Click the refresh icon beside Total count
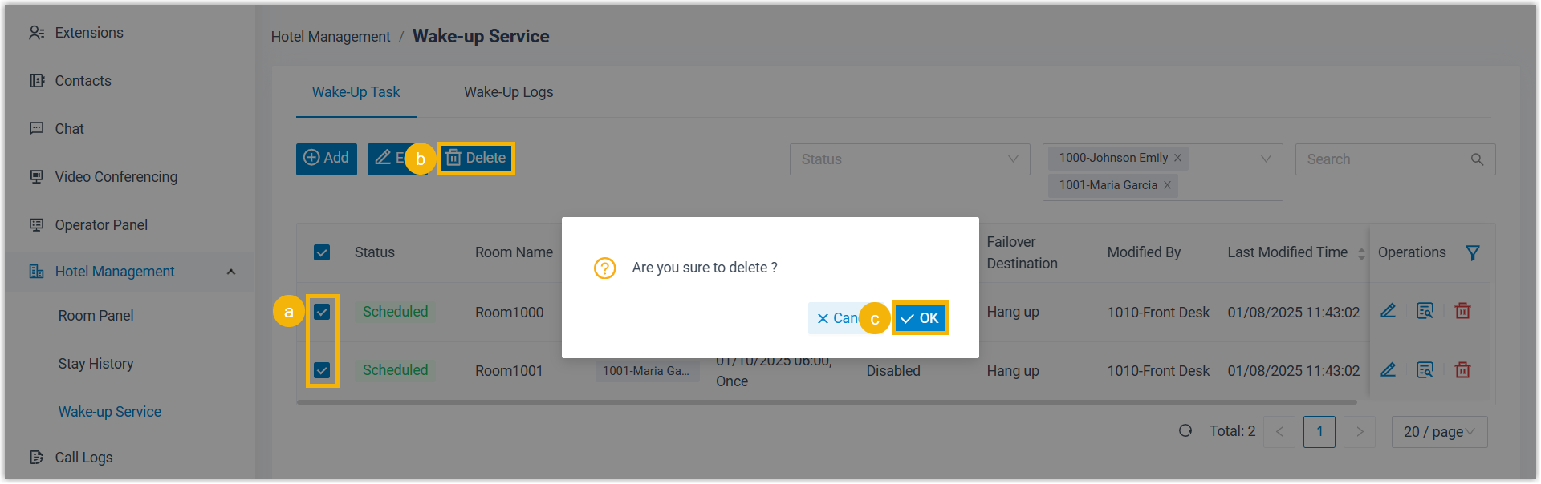This screenshot has width=1541, height=484. tap(1185, 431)
